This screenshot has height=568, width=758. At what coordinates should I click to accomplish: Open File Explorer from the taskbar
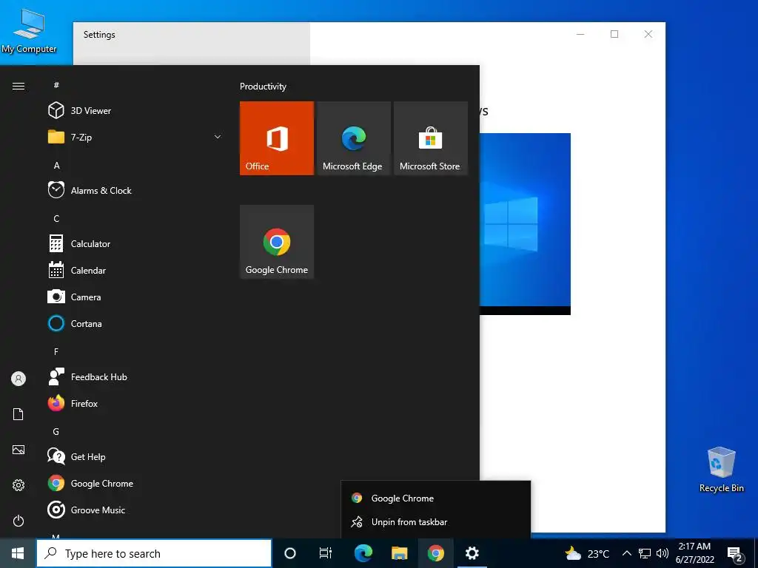tap(399, 553)
